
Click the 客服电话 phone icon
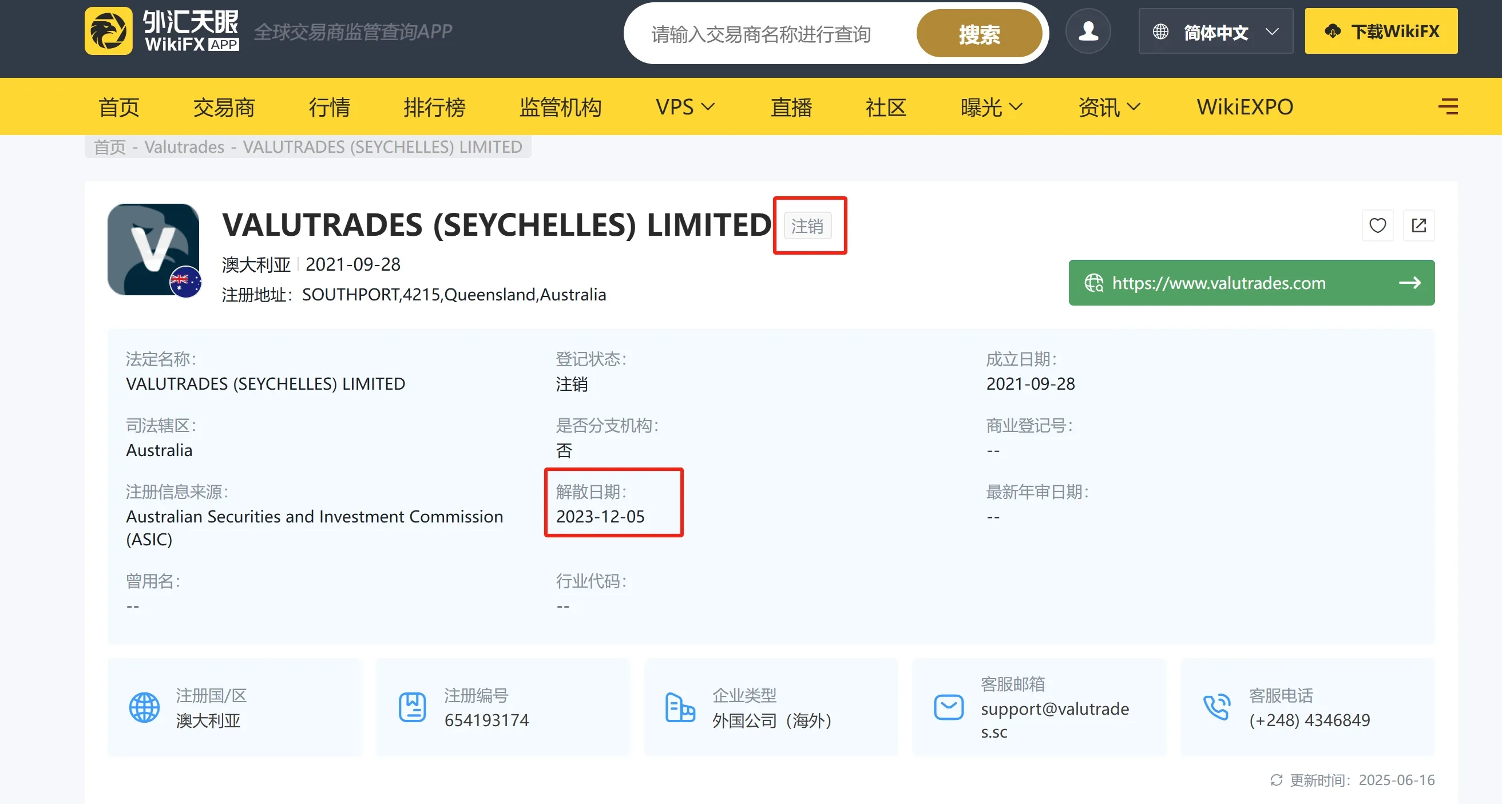[1217, 708]
